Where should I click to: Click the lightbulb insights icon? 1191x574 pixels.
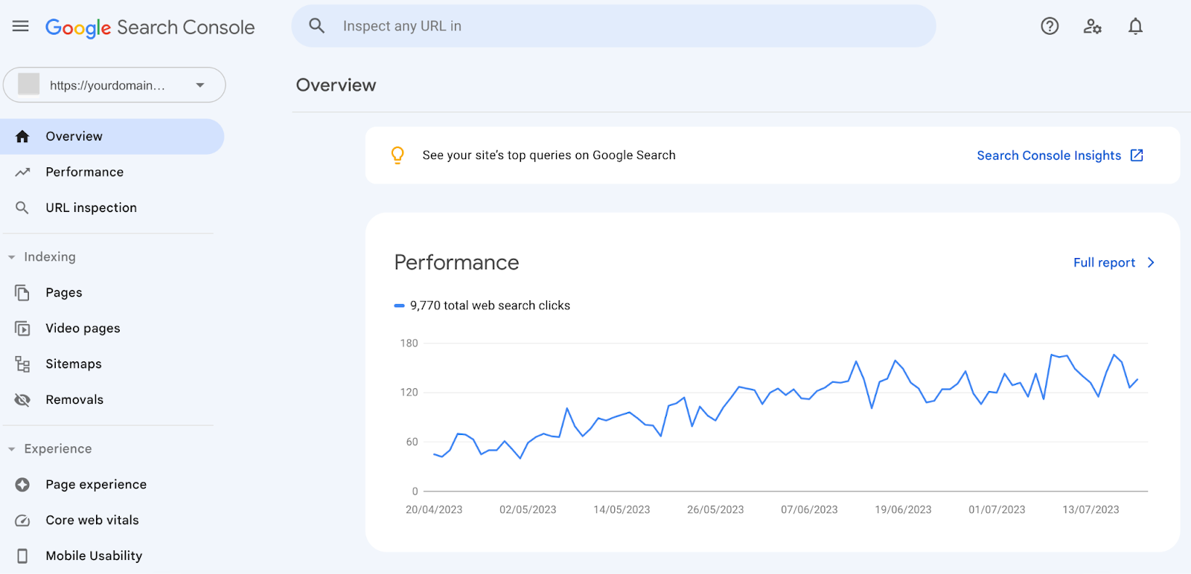pos(397,155)
